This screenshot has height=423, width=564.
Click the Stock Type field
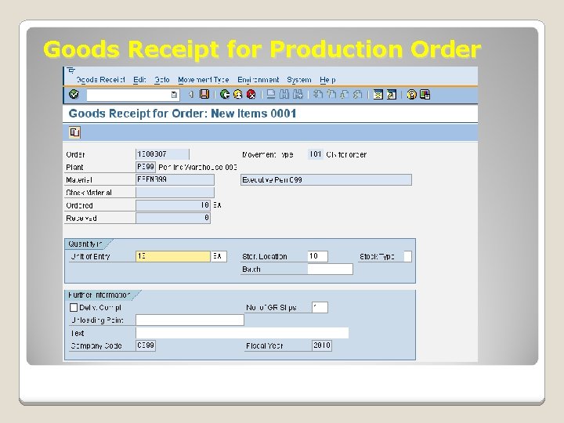408,256
